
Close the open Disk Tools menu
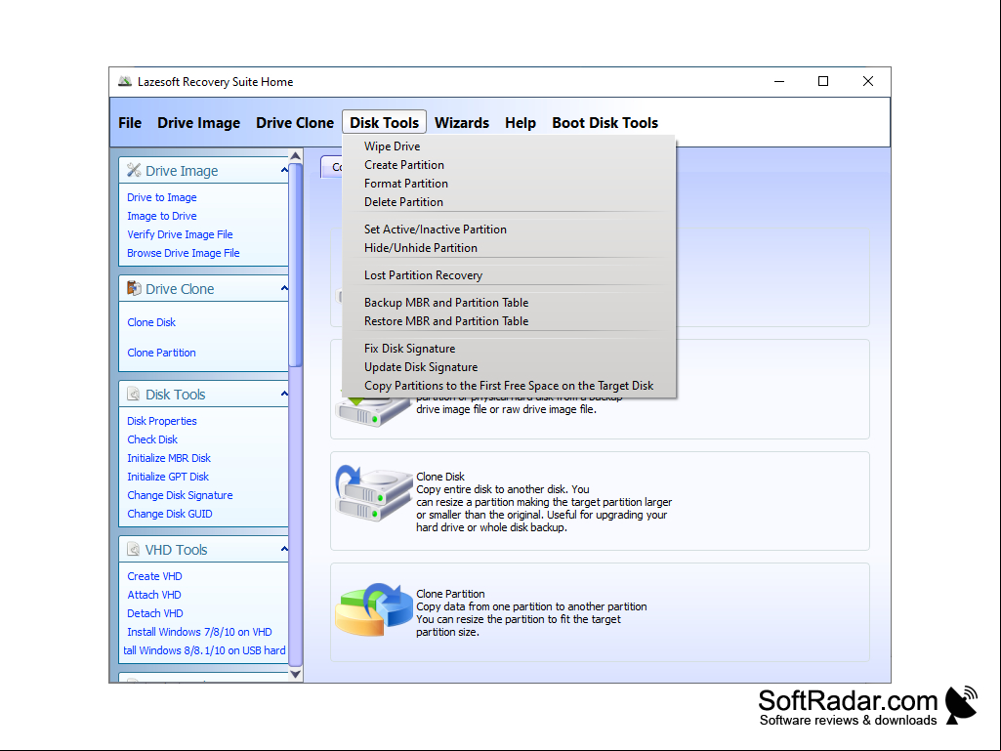[385, 123]
